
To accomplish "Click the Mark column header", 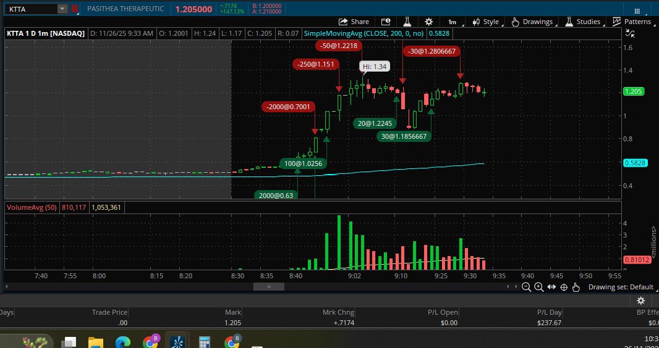I will pyautogui.click(x=233, y=312).
